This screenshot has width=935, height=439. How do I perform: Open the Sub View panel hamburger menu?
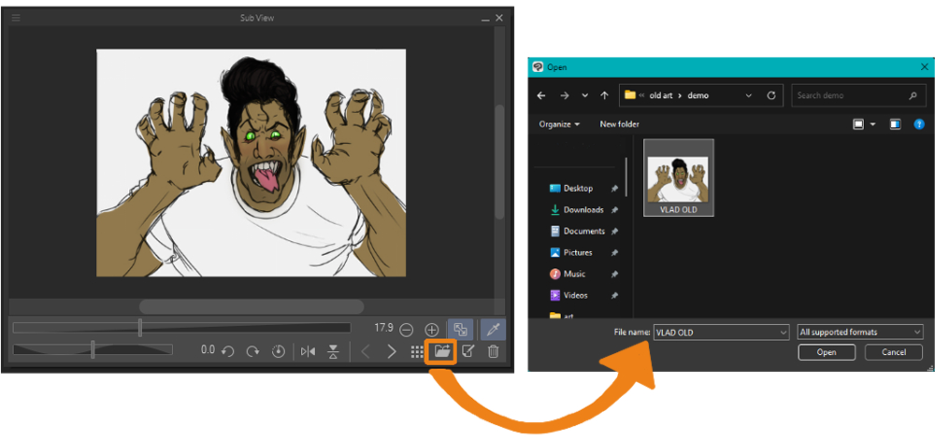click(16, 18)
